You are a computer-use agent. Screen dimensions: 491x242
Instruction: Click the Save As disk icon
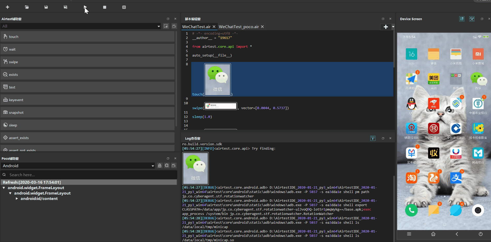tap(66, 7)
